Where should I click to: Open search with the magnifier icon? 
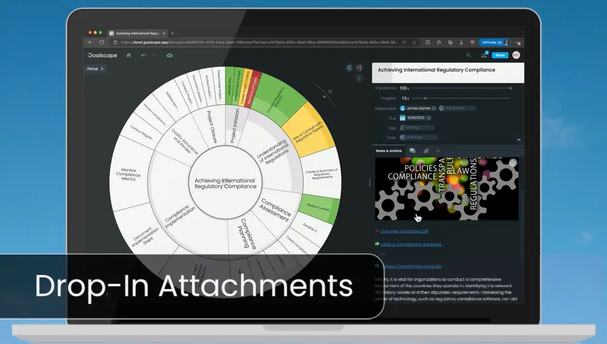468,55
